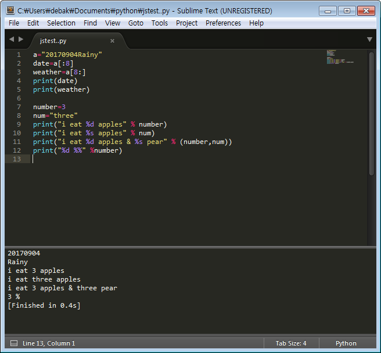Go to previous tab with left arrow
This screenshot has width=381, height=353.
tap(12, 39)
